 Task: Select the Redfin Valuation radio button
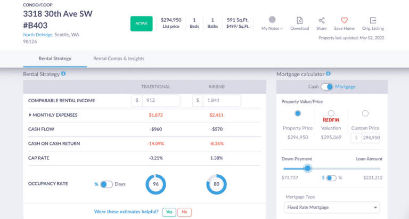click(x=331, y=113)
